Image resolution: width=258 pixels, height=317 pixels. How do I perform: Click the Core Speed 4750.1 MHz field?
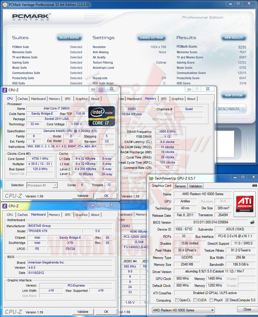(x=40, y=159)
